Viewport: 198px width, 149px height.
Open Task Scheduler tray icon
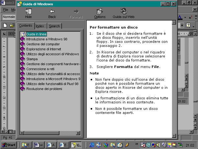tap(143, 145)
